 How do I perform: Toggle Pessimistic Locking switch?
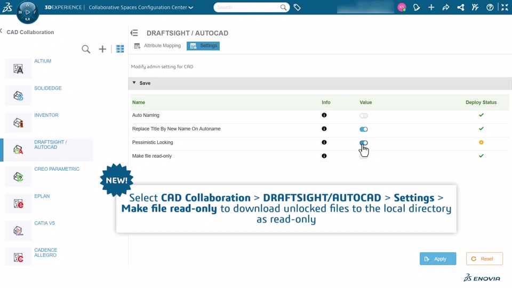363,143
